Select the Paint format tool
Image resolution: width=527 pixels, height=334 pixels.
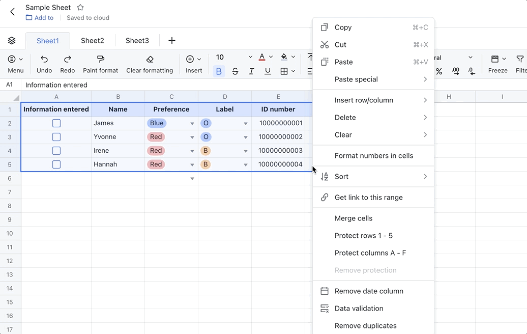point(100,63)
